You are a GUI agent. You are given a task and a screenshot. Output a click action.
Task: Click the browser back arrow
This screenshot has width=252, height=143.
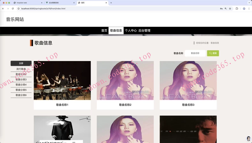[x=3, y=9]
